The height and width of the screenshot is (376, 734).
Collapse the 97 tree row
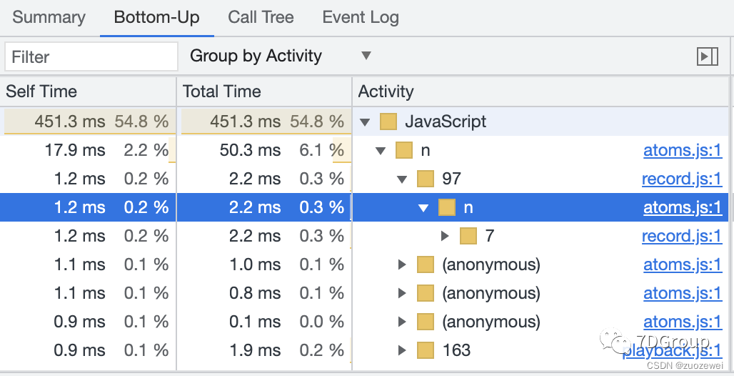402,179
